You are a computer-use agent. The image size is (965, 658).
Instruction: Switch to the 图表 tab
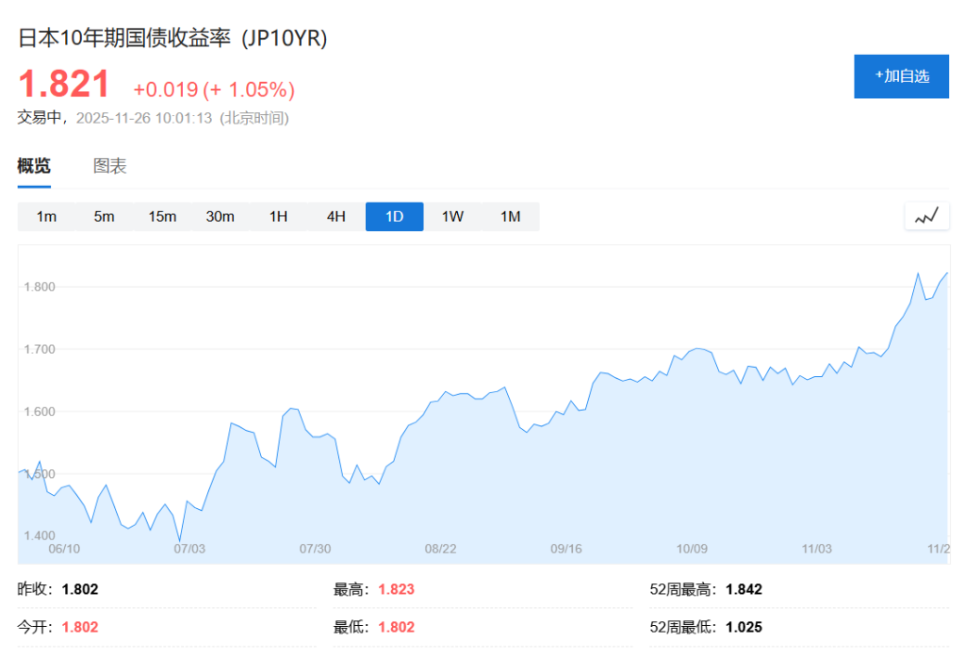click(110, 166)
